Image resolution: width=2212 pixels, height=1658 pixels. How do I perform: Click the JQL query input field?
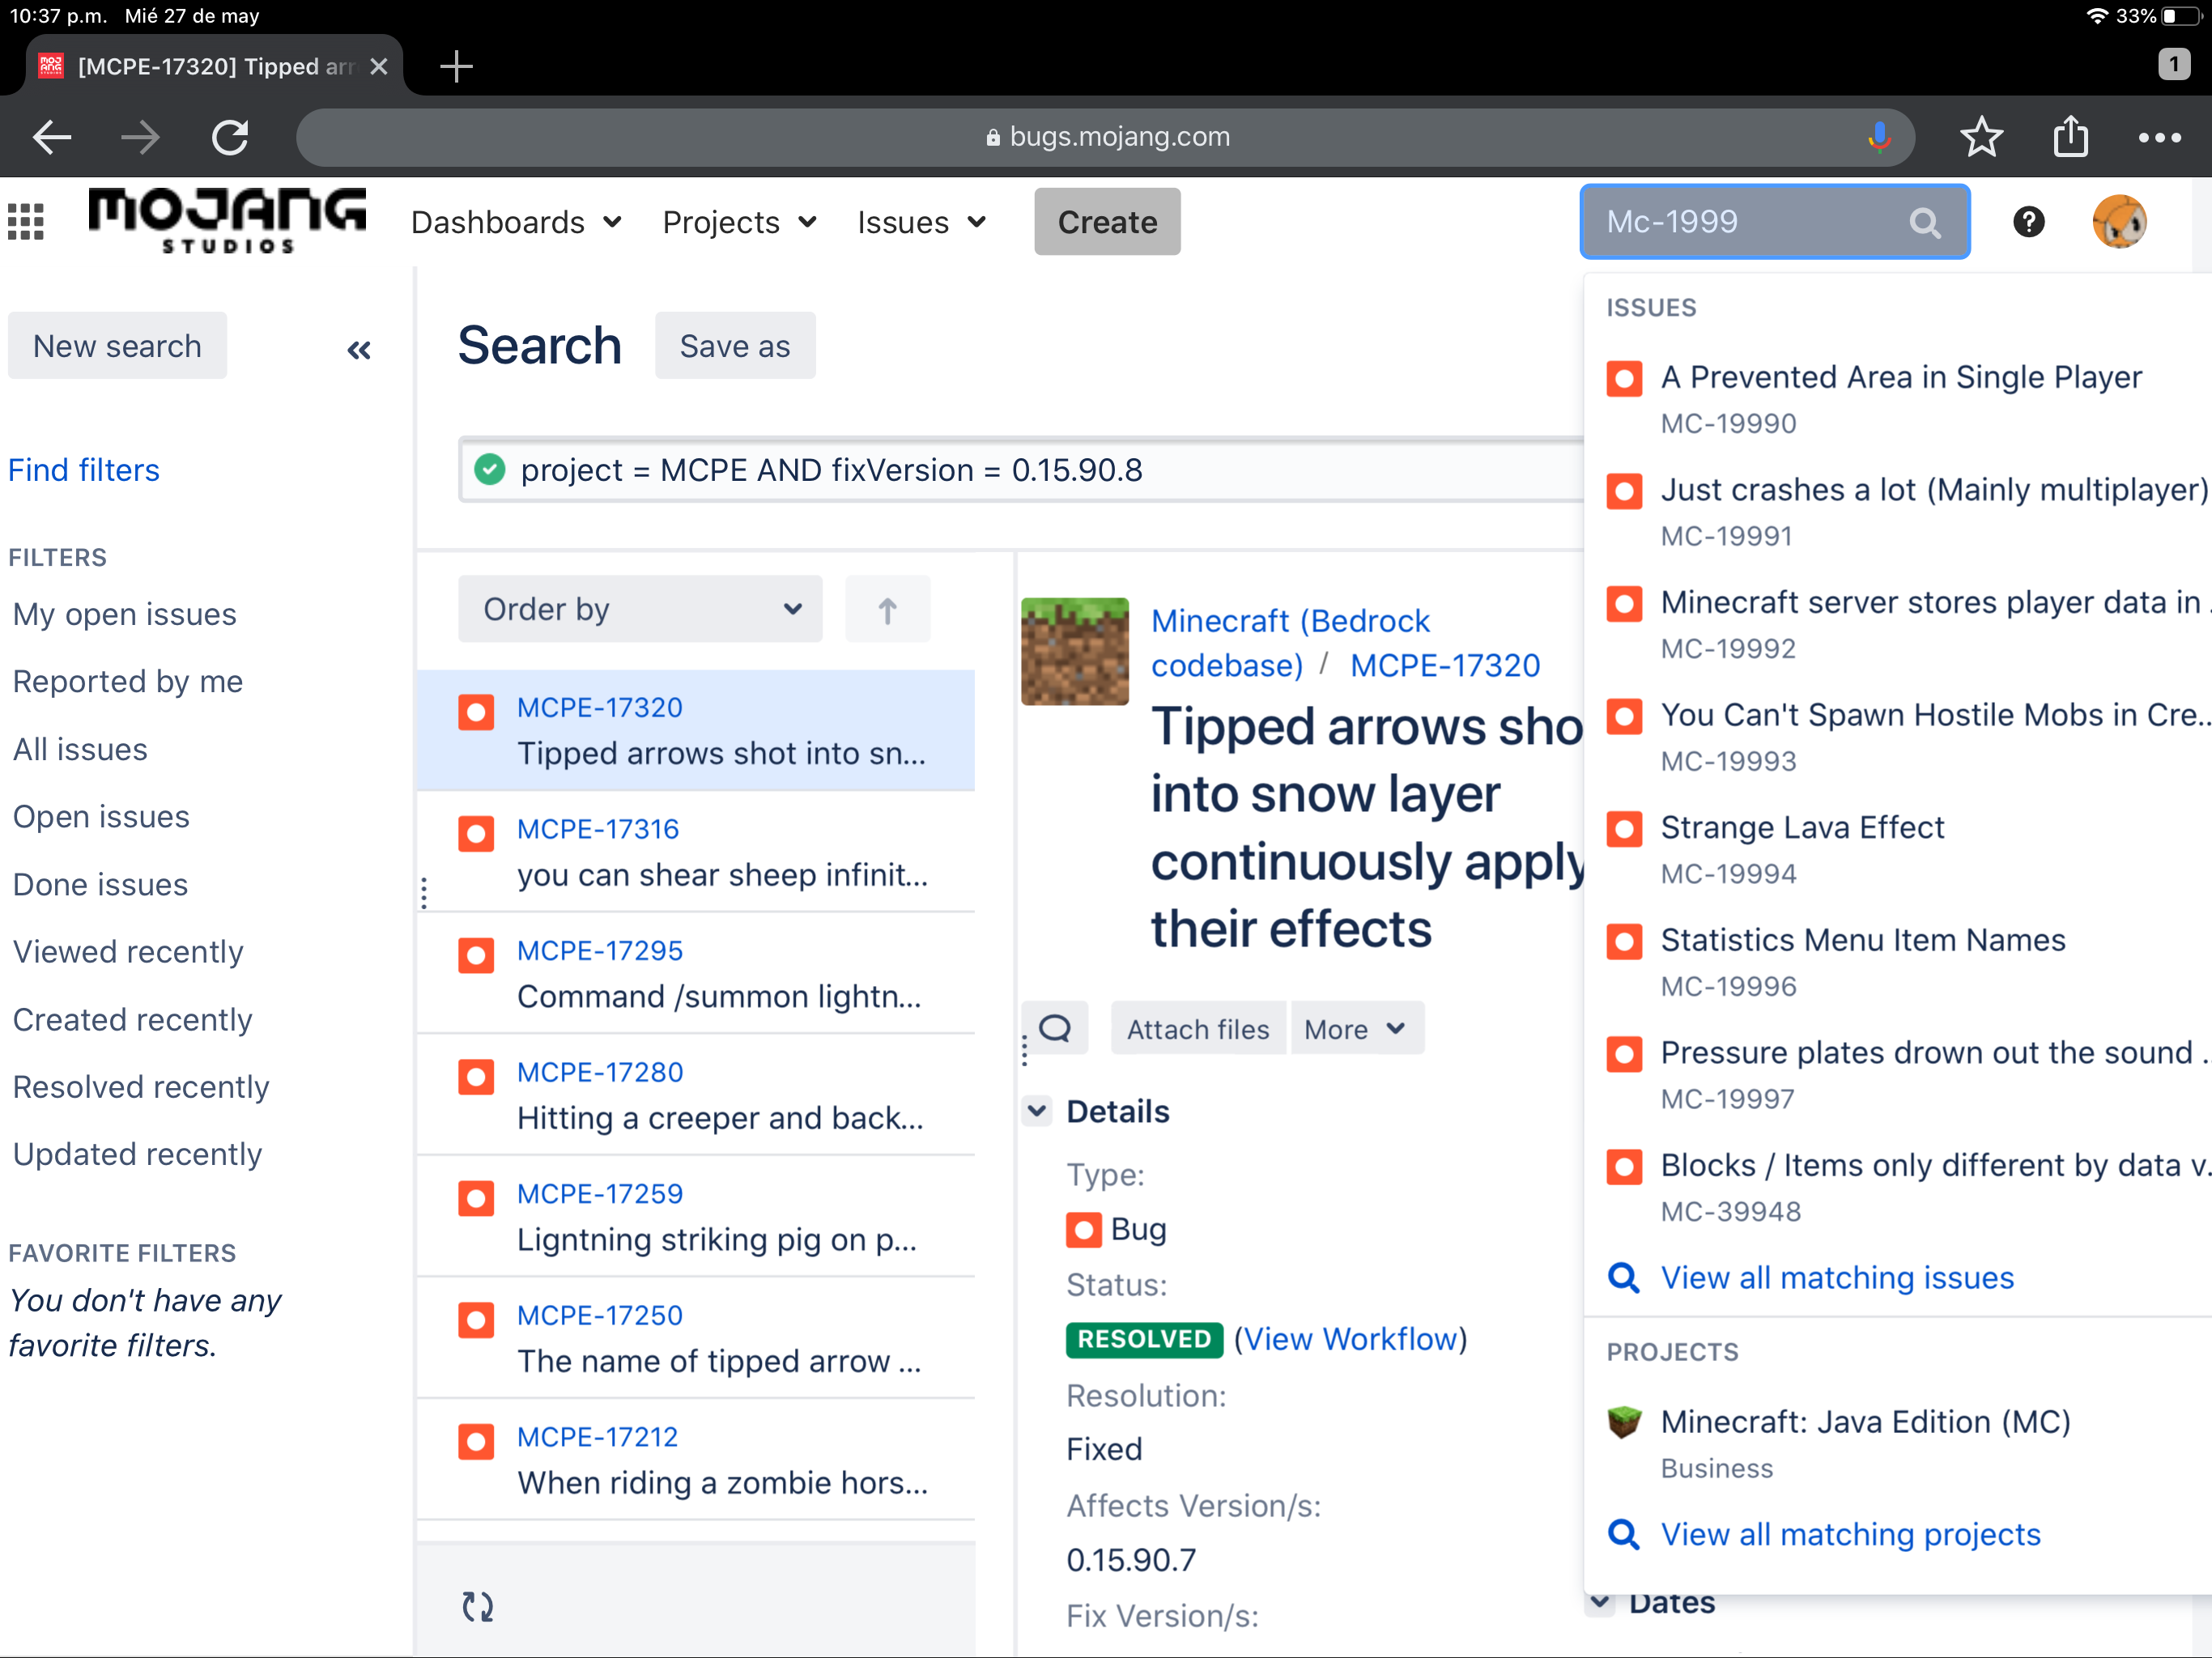pos(1000,470)
